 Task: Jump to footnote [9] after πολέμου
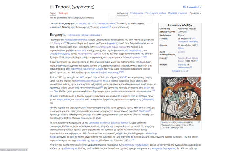click(102, 87)
